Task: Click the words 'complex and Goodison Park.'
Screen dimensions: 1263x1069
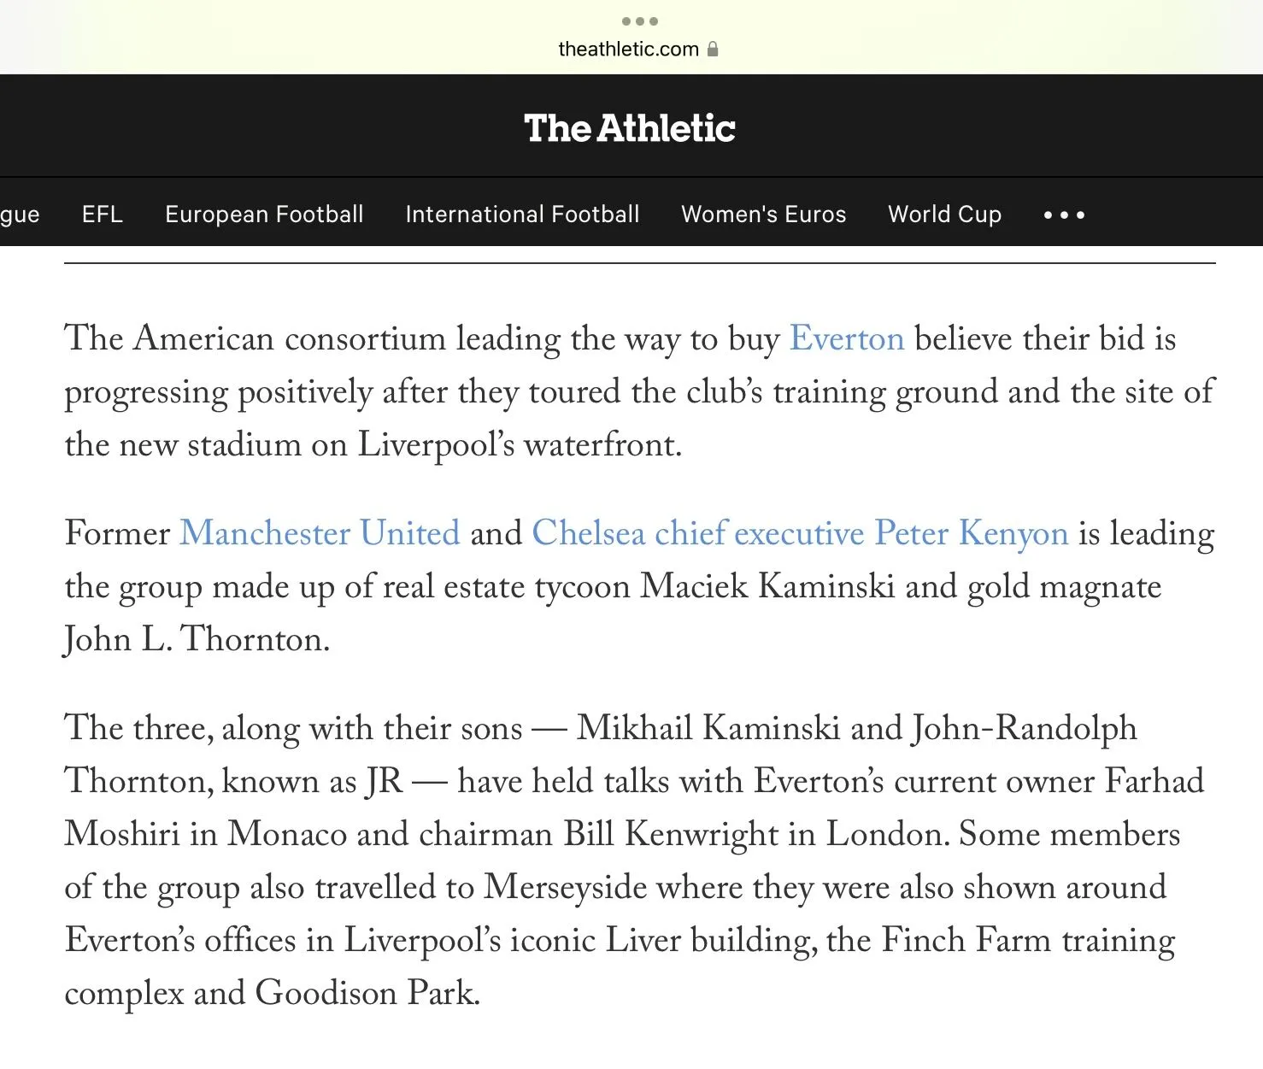Action: point(272,993)
